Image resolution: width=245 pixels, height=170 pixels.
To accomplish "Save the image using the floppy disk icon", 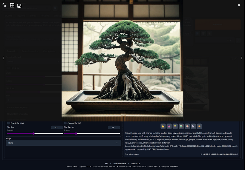I will [x=19, y=6].
